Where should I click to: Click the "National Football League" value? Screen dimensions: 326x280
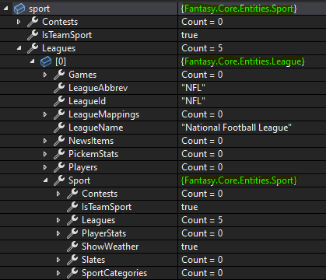click(237, 128)
